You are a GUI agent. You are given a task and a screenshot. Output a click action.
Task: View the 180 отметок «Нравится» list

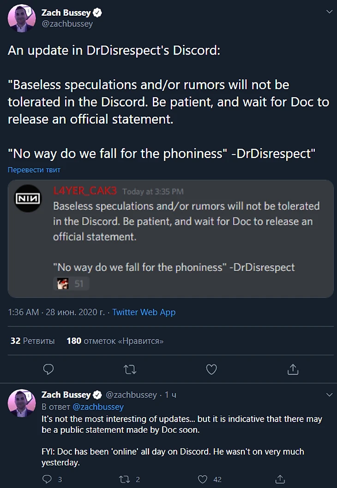(x=115, y=341)
